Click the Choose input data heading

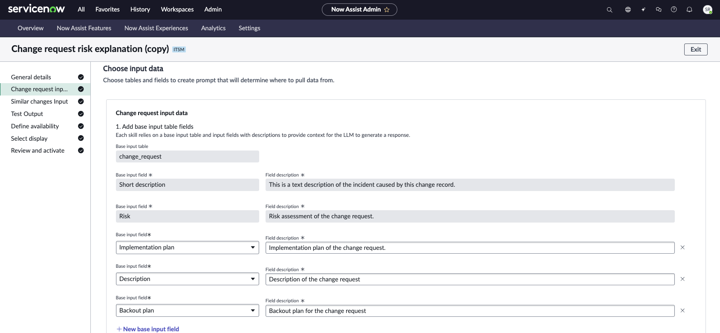(x=133, y=69)
